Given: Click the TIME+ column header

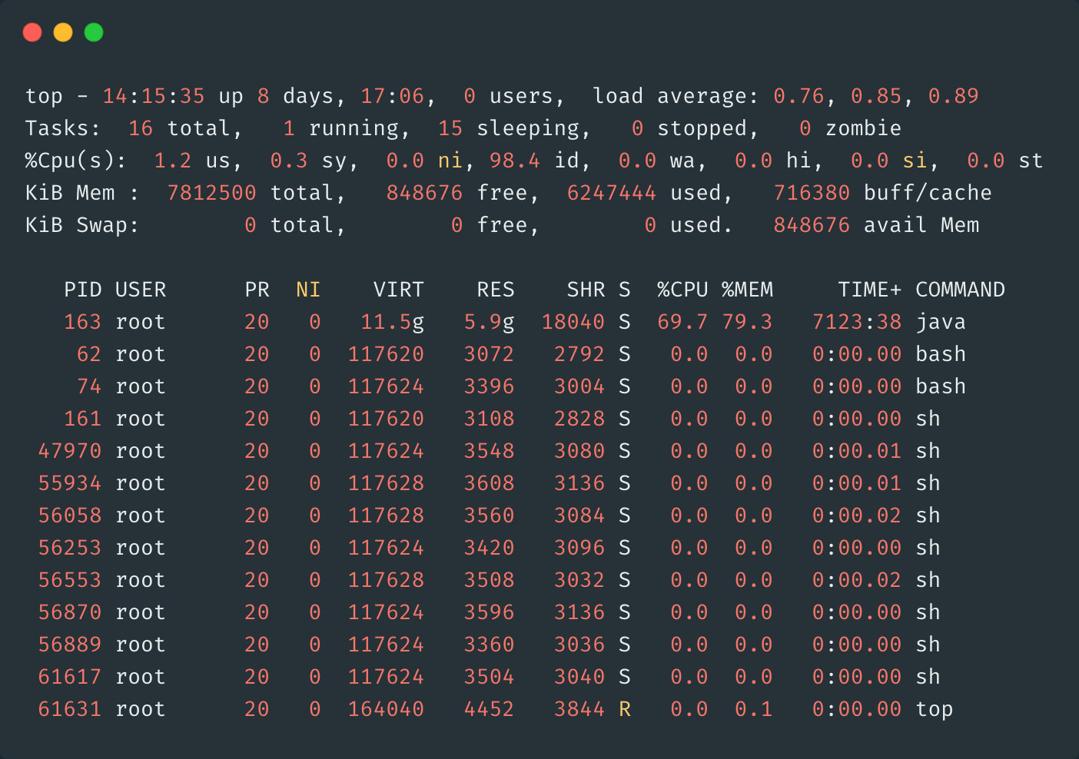Looking at the screenshot, I should click(x=870, y=290).
